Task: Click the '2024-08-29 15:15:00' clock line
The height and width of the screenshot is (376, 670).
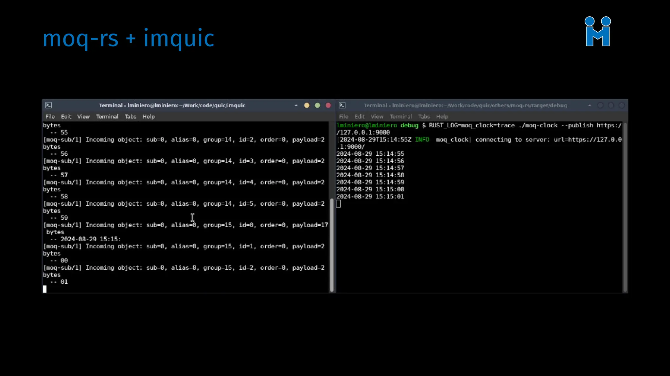Action: click(370, 189)
